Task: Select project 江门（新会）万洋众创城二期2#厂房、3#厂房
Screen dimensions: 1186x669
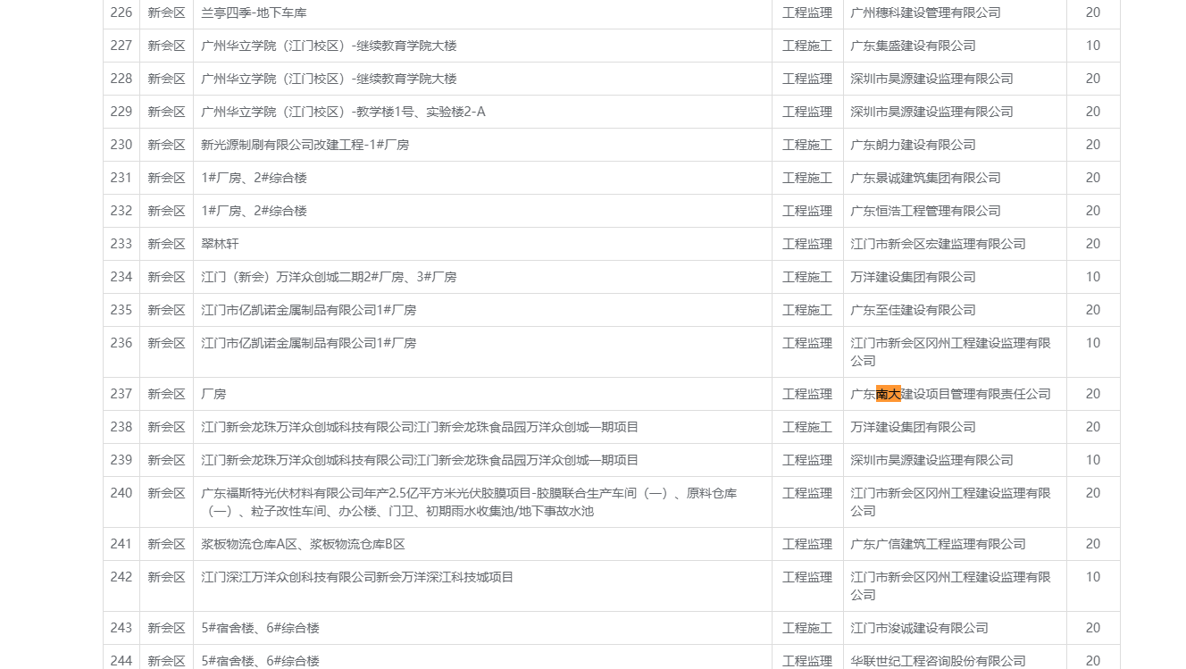Action: pos(329,277)
